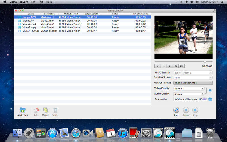Screen dimensions: 227x142
Task: Open the Video Quality dropdown
Action: pos(203,88)
